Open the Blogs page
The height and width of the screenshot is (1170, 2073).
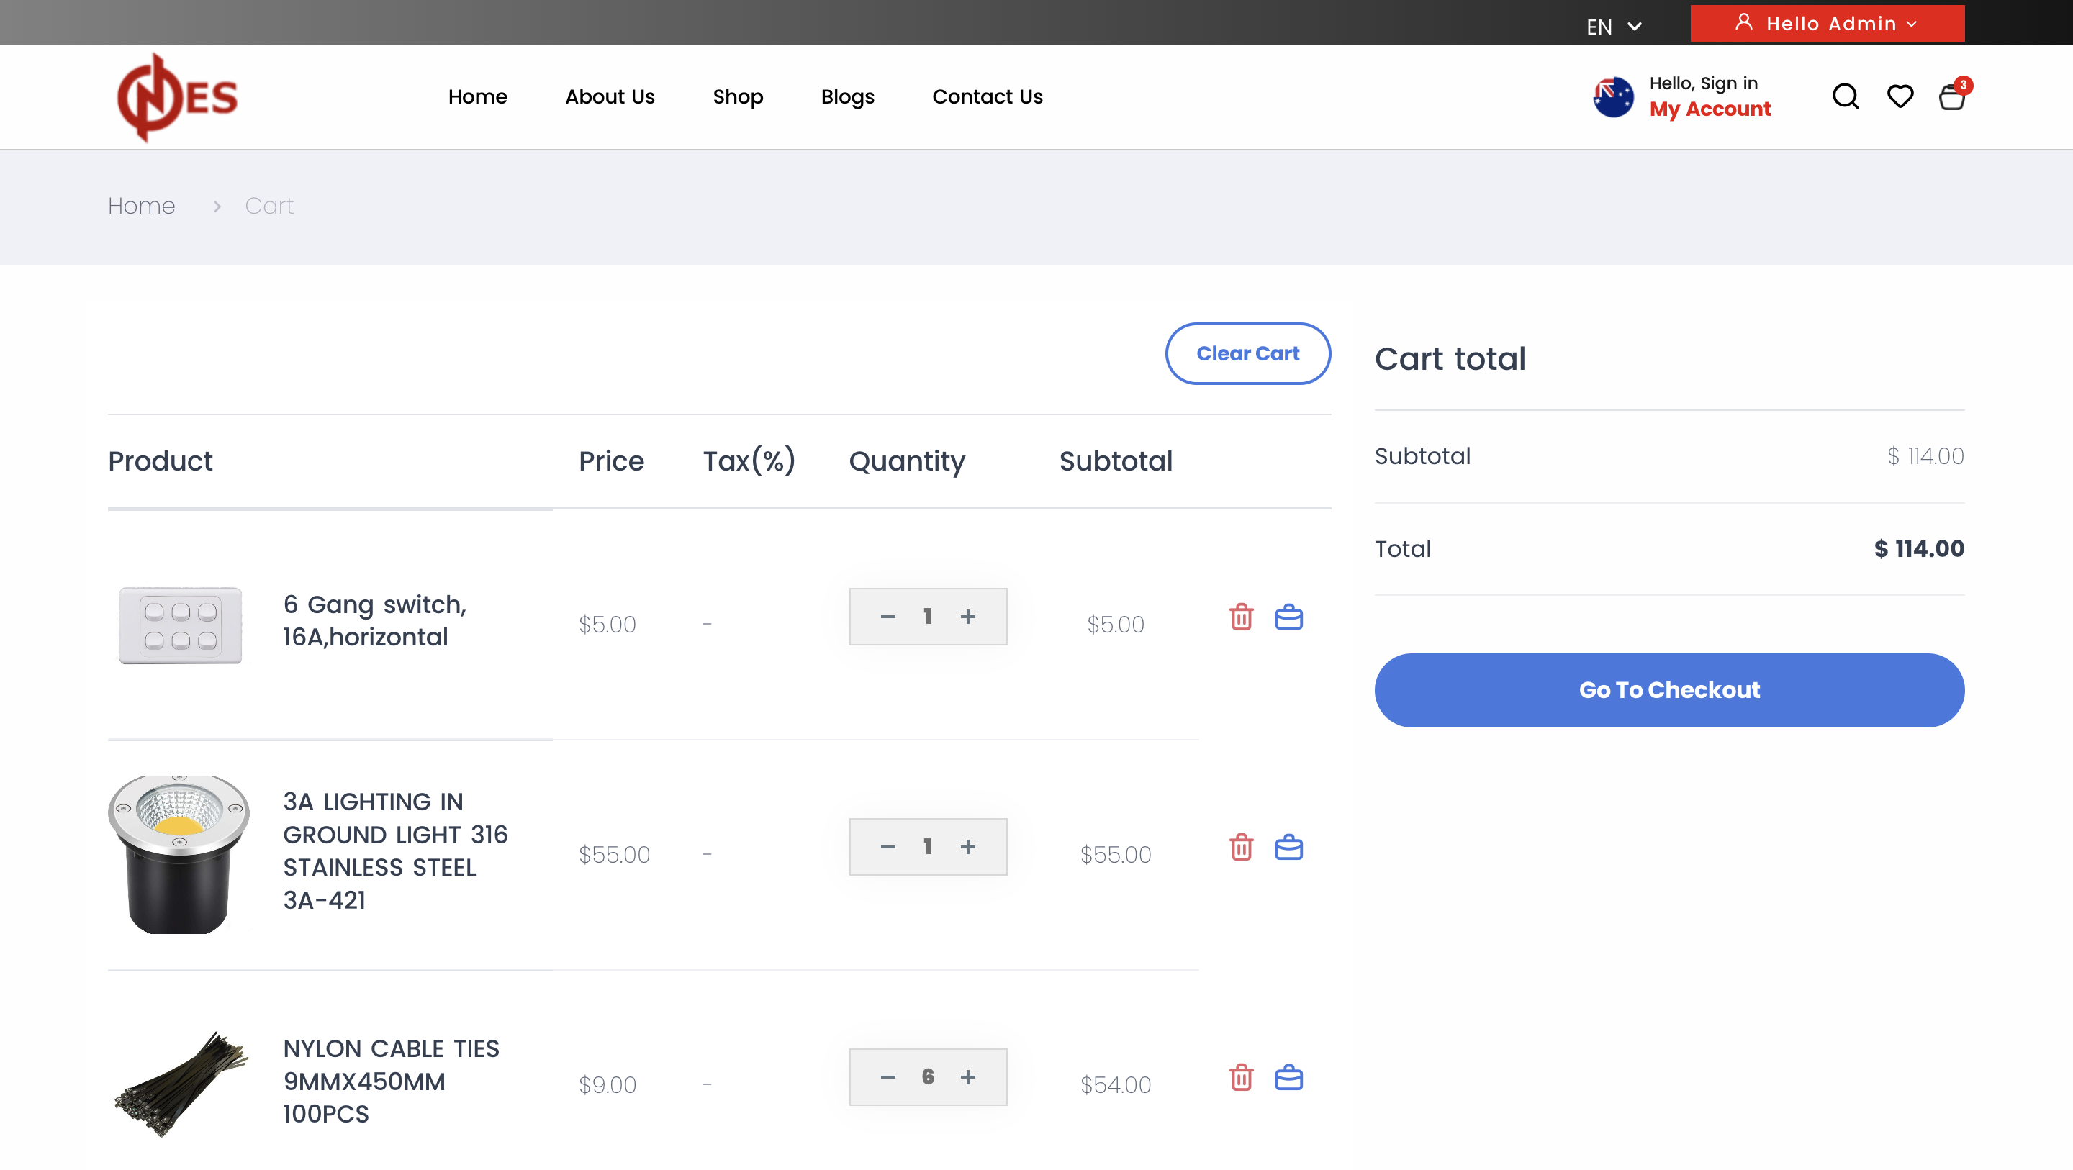point(847,96)
